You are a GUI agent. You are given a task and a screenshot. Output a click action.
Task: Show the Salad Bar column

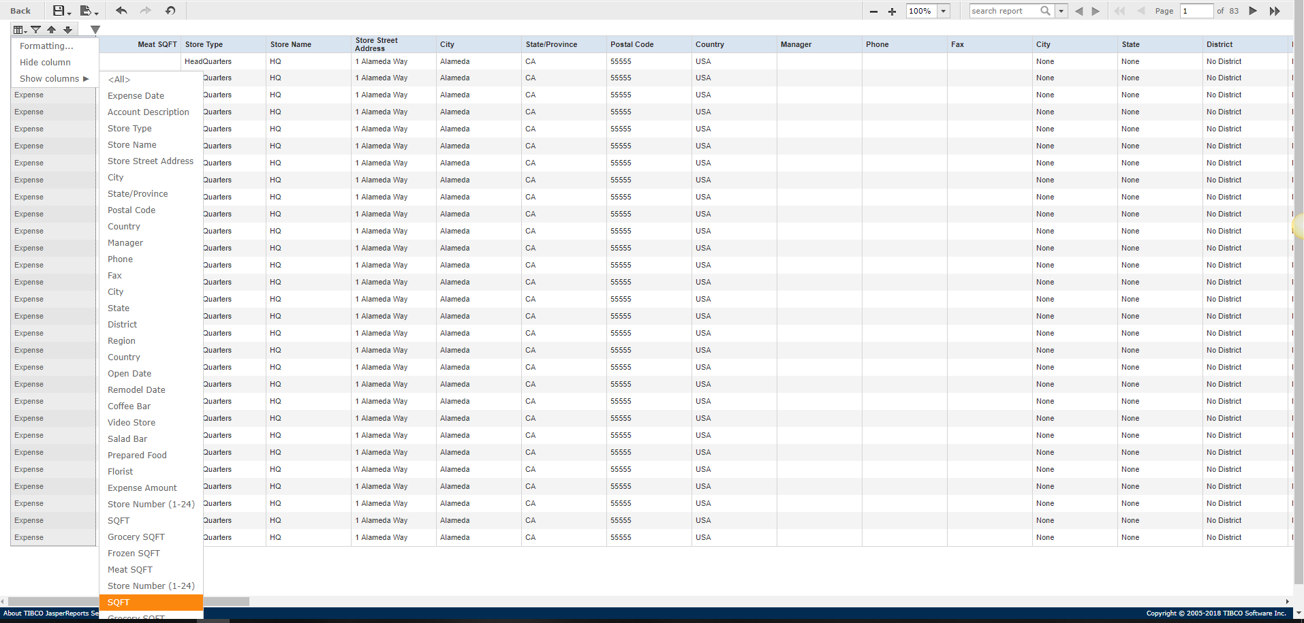[151, 439]
